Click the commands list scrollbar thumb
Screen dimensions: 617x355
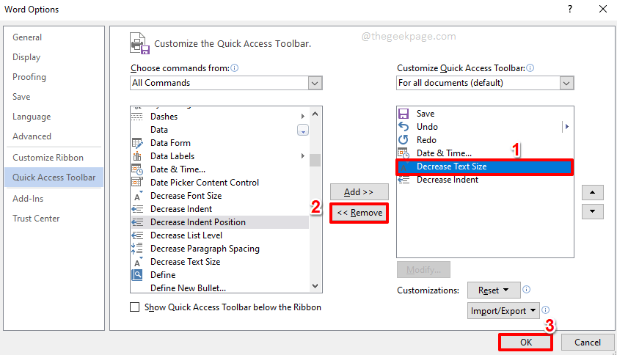(315, 161)
